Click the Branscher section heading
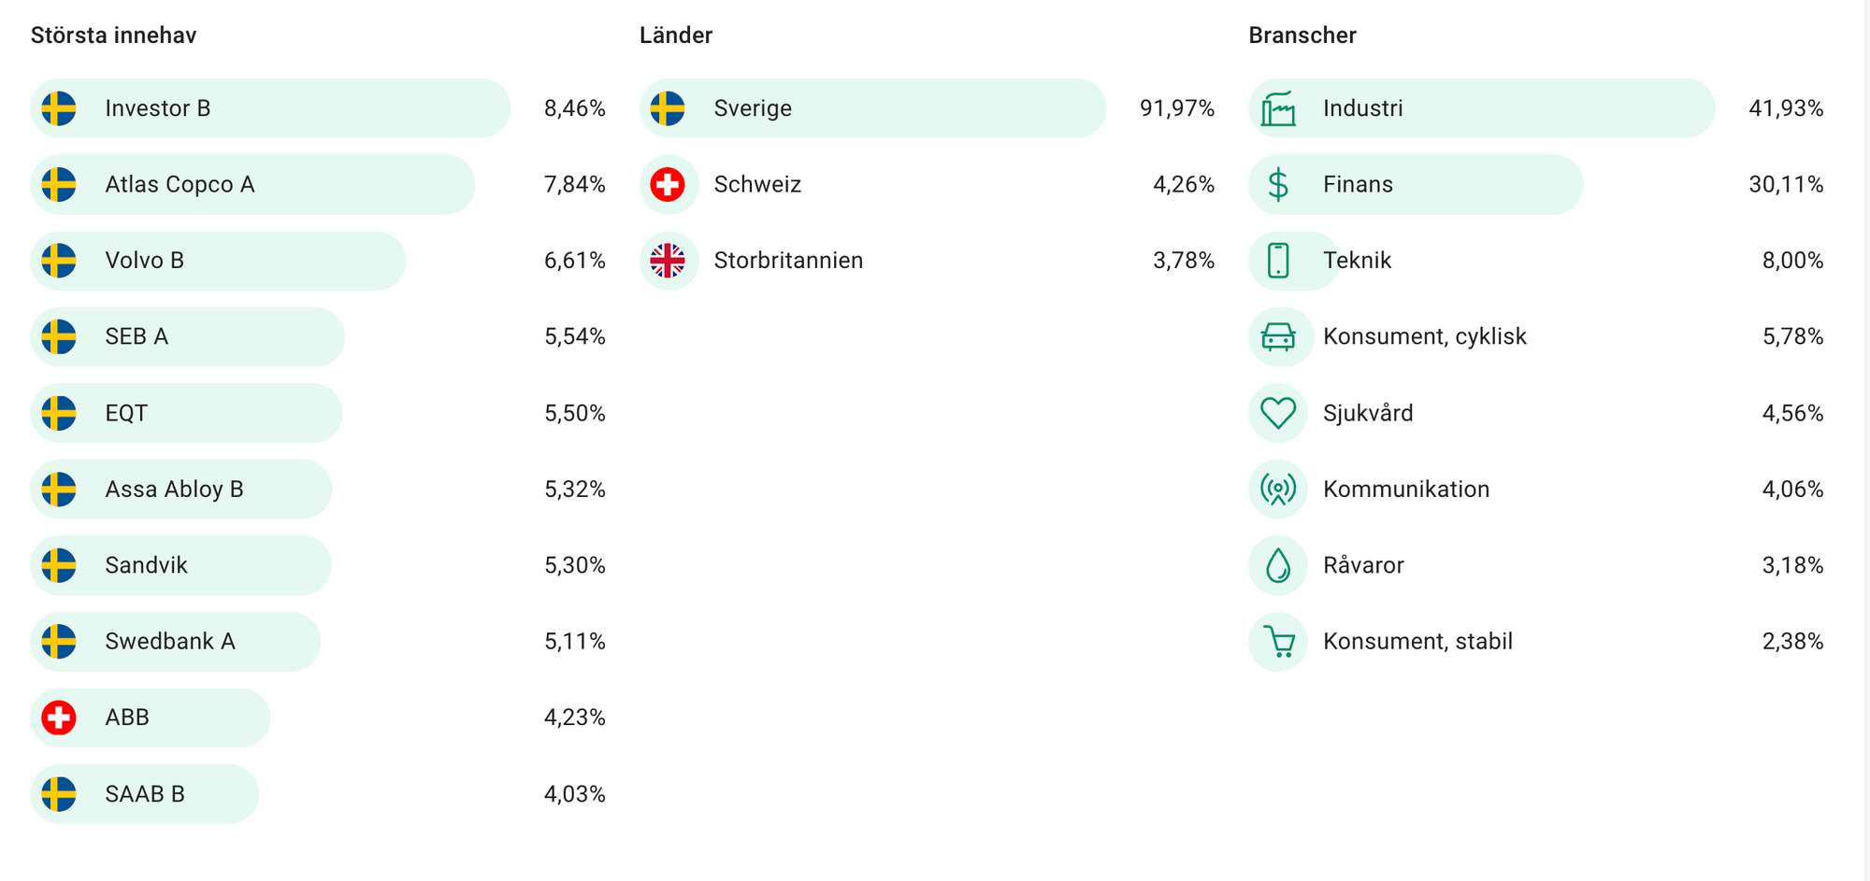 point(1302,36)
